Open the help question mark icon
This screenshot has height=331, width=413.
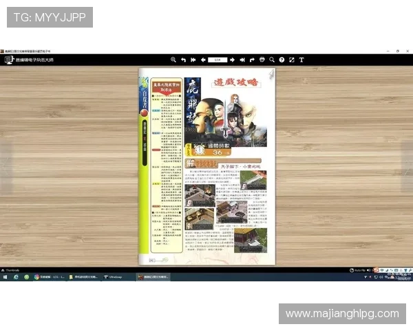(x=282, y=60)
